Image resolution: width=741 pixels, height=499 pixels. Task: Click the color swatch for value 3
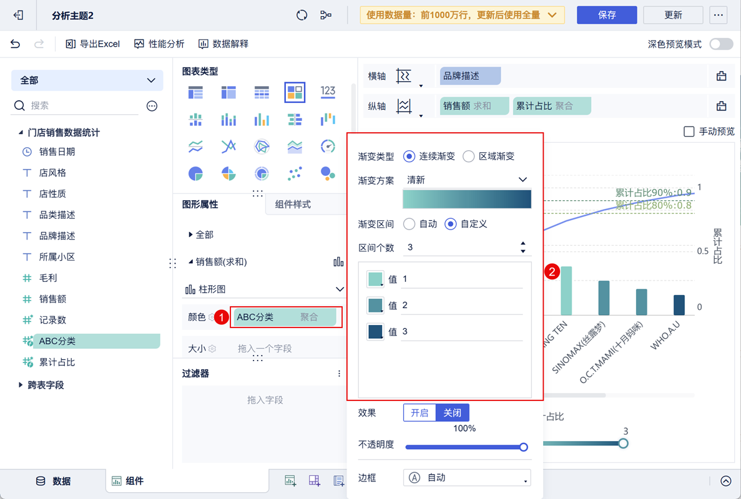tap(375, 331)
